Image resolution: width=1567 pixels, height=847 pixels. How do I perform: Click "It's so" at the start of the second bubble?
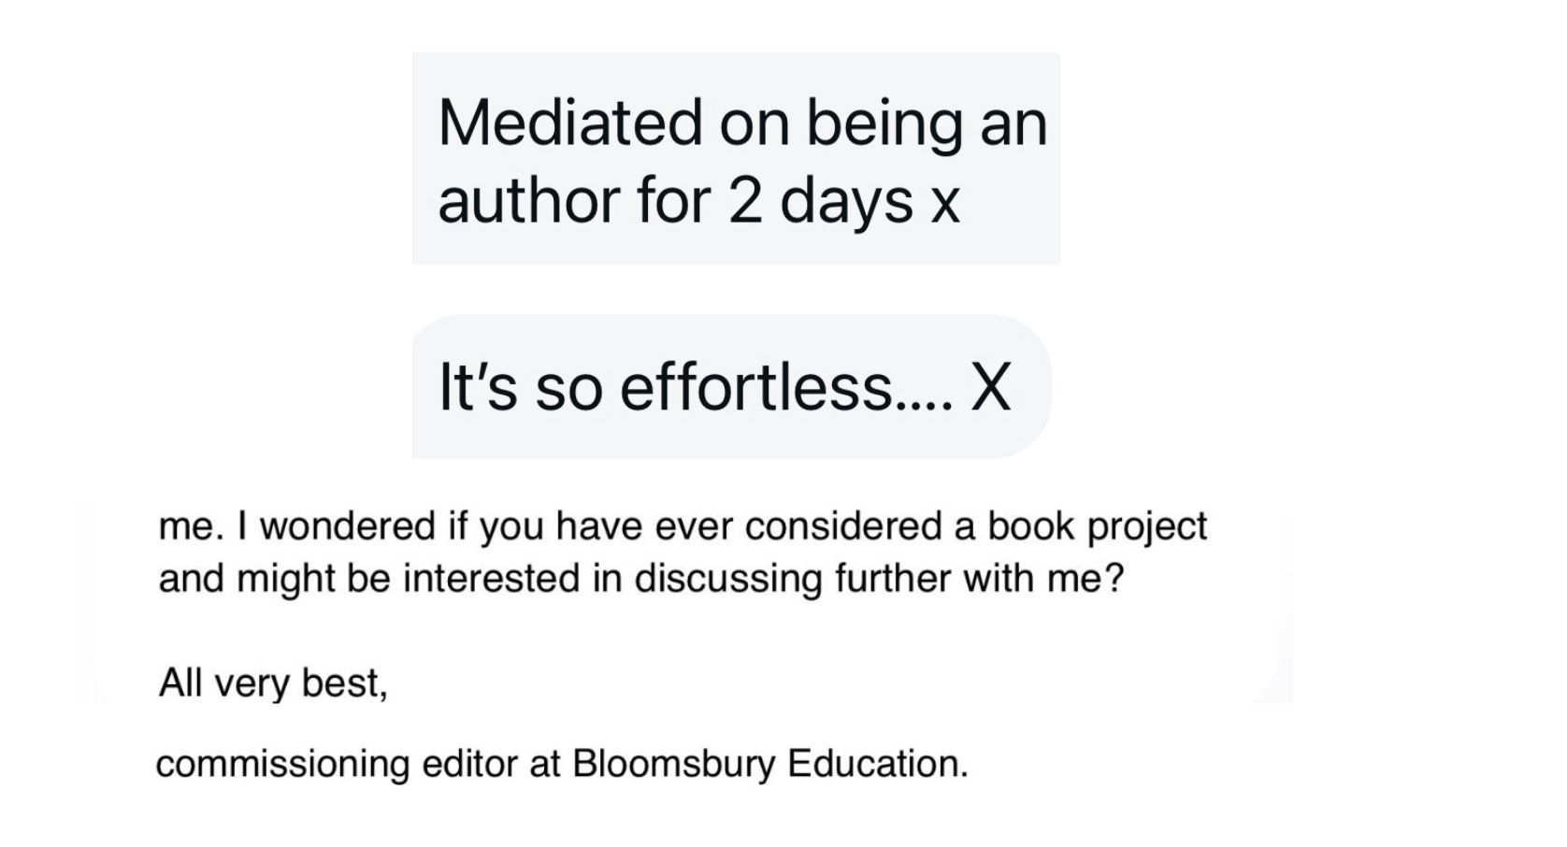click(x=522, y=388)
